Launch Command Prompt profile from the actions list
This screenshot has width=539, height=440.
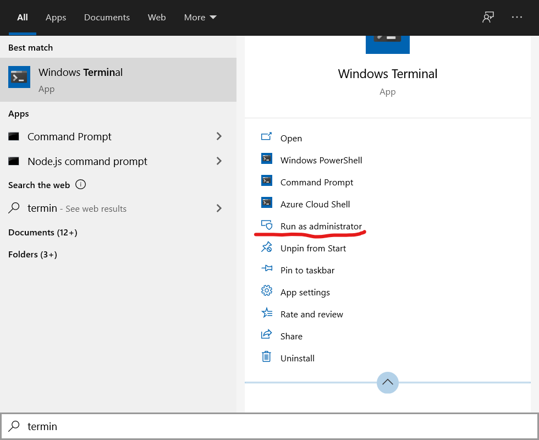click(x=317, y=182)
